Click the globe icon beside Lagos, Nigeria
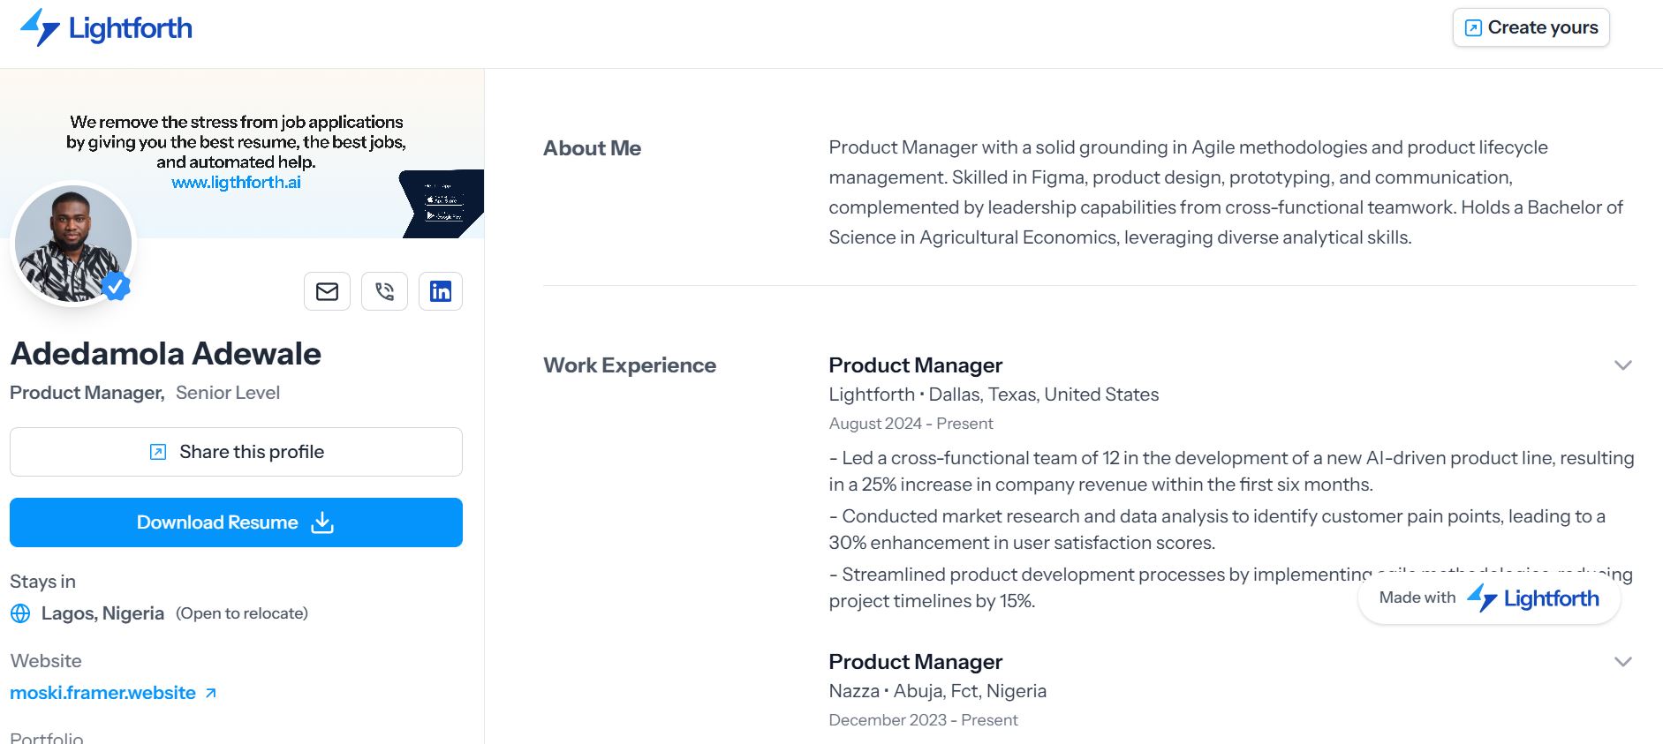 point(21,612)
